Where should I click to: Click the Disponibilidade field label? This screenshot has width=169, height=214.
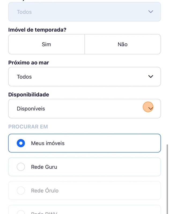coord(29,95)
